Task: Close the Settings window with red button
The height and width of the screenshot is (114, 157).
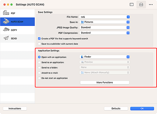Action: [4, 5]
